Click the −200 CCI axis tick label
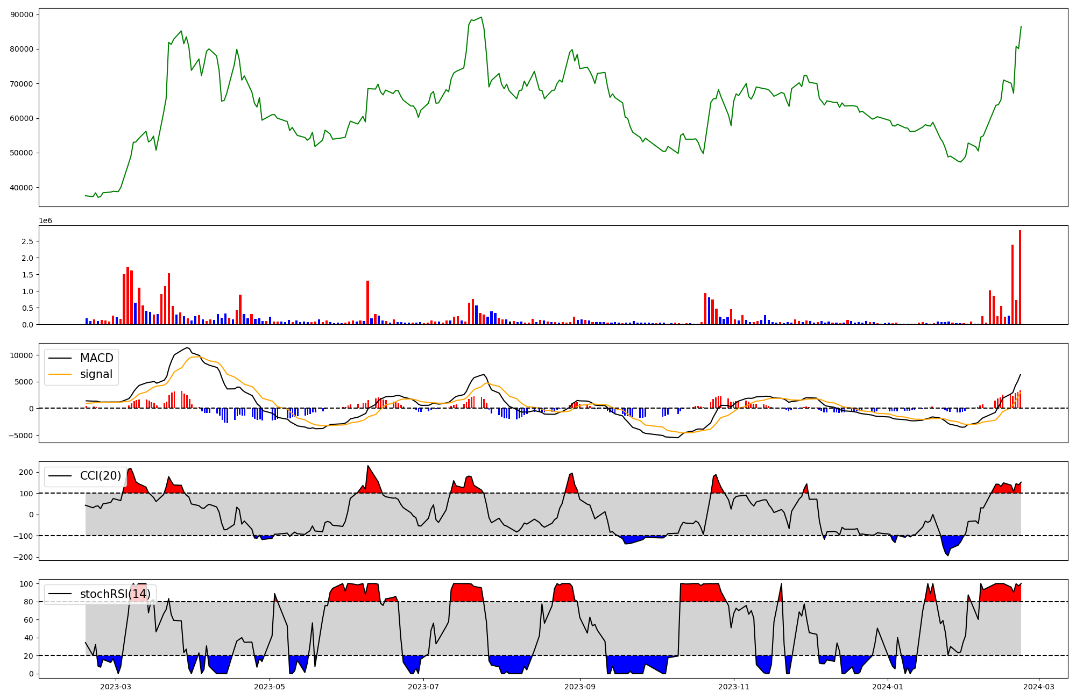The height and width of the screenshot is (699, 1076). pyautogui.click(x=23, y=557)
